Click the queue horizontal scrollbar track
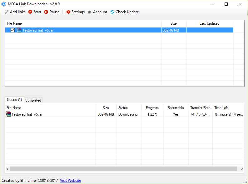The image size is (248, 184). point(123,169)
